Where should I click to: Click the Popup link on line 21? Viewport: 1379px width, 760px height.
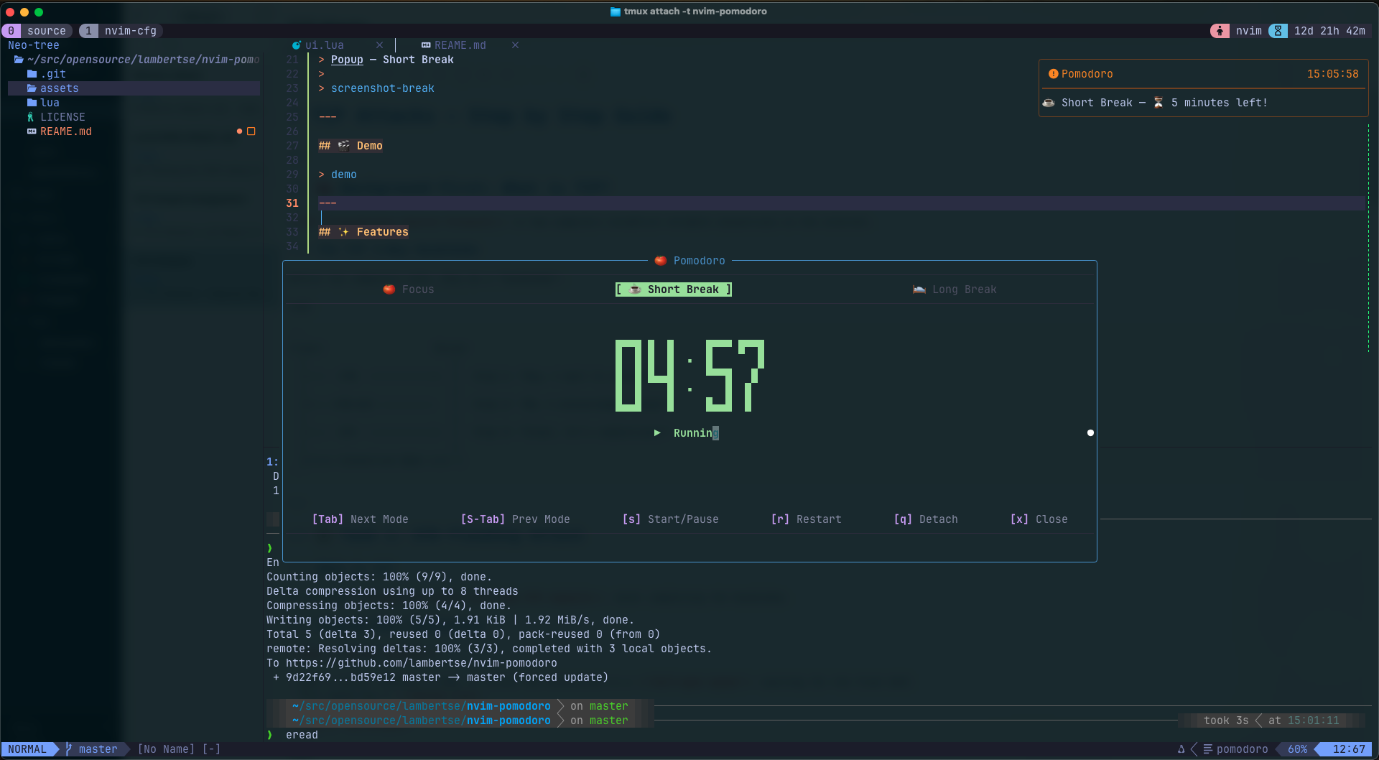click(347, 60)
